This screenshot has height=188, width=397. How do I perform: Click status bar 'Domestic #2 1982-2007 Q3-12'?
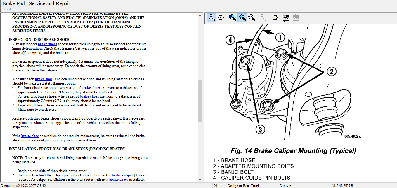(x=23, y=186)
